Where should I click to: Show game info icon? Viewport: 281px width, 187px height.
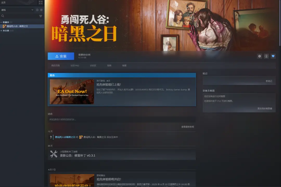click(x=266, y=56)
